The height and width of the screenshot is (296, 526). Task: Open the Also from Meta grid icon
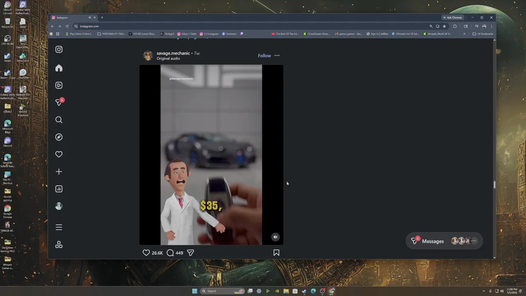59,245
